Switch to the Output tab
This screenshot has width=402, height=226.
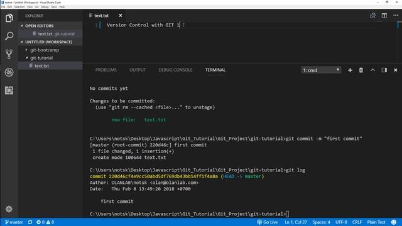[x=138, y=70]
